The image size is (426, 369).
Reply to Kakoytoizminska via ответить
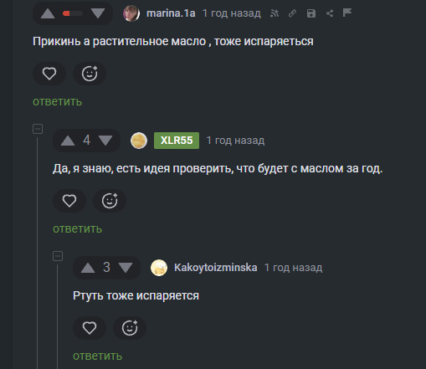click(x=98, y=356)
